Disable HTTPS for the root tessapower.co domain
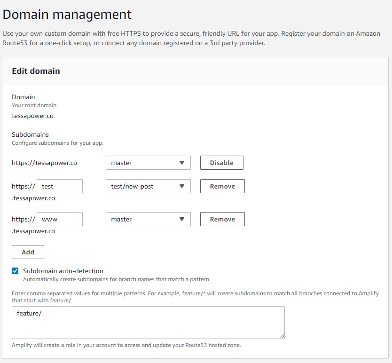Screen dimensions: 392x363 [x=221, y=163]
